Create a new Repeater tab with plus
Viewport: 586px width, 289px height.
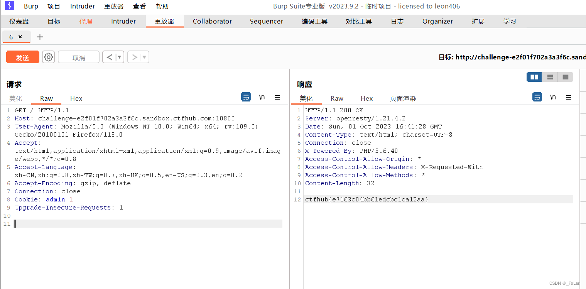pos(40,37)
